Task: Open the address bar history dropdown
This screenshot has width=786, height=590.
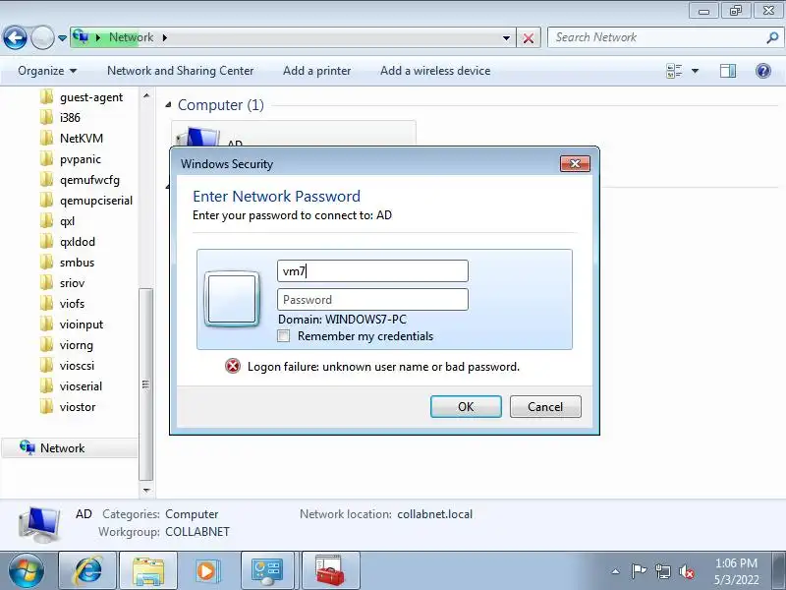Action: pos(506,38)
